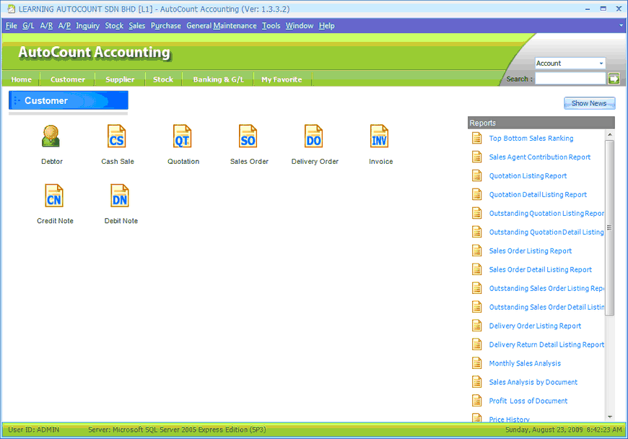Open the File menu
Image resolution: width=628 pixels, height=439 pixels.
pyautogui.click(x=12, y=26)
